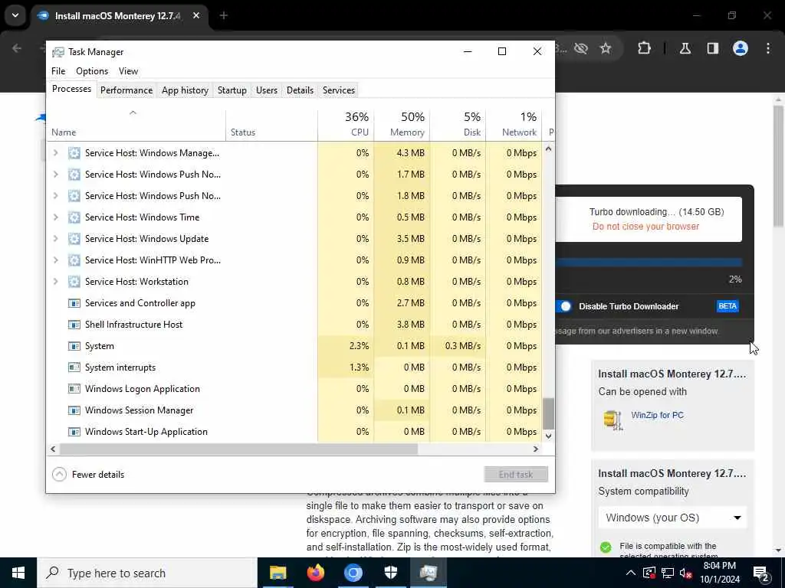Open Chrome tab search dropdown arrow
Screen dimensions: 785x588
(x=15, y=15)
